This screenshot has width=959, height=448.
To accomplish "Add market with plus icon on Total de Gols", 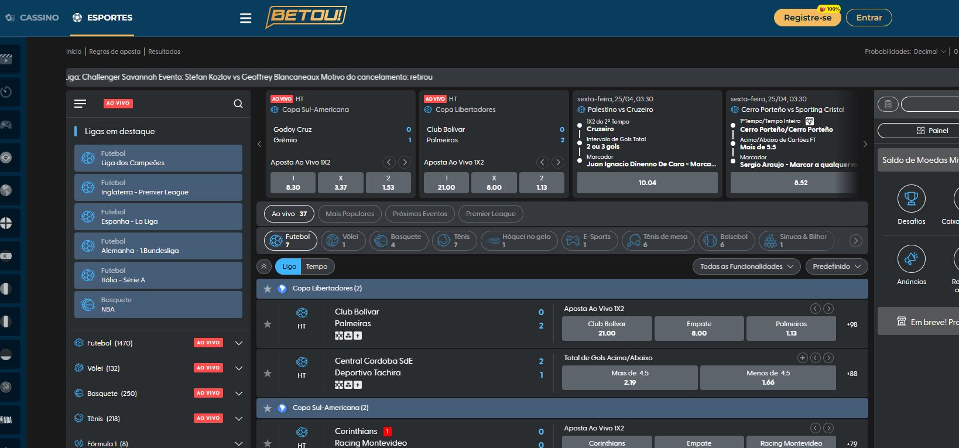I will [803, 358].
